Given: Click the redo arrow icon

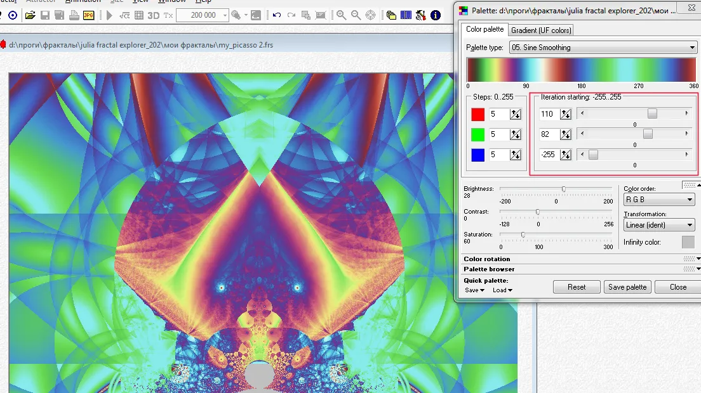Looking at the screenshot, I should pyautogui.click(x=291, y=15).
